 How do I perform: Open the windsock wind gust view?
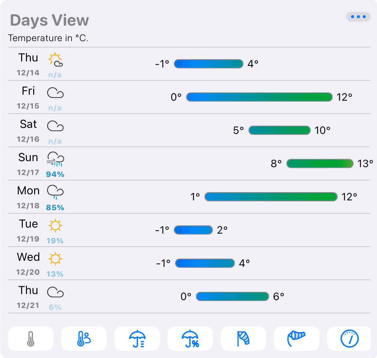point(296,339)
